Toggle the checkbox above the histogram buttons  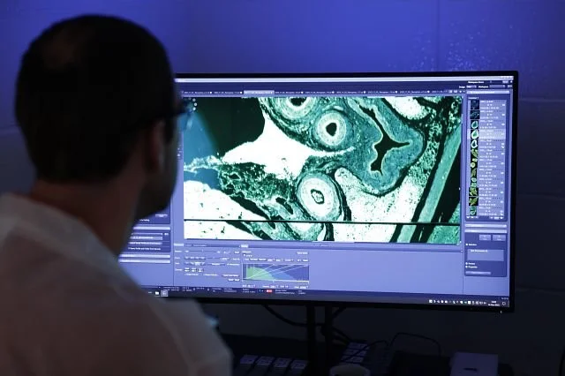click(x=245, y=255)
